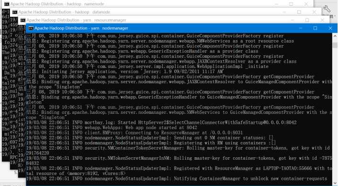Maximize the yarn nodemanager window

(x=315, y=28)
